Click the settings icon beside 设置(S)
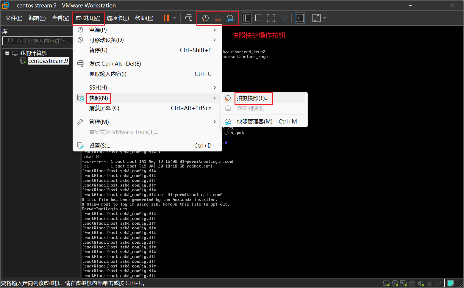The width and height of the screenshot is (464, 288). 80,145
